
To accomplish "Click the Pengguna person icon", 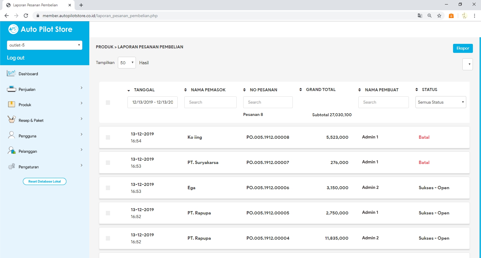I will point(11,135).
